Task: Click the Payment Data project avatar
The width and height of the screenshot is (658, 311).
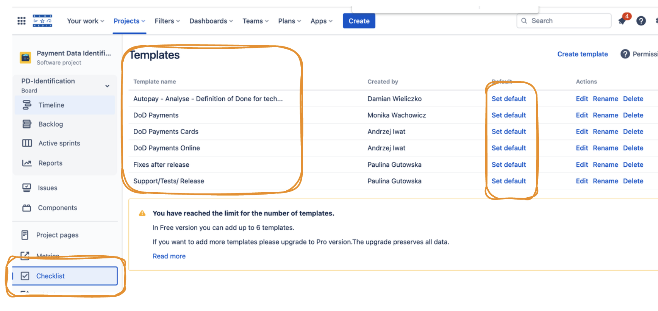Action: coord(26,58)
